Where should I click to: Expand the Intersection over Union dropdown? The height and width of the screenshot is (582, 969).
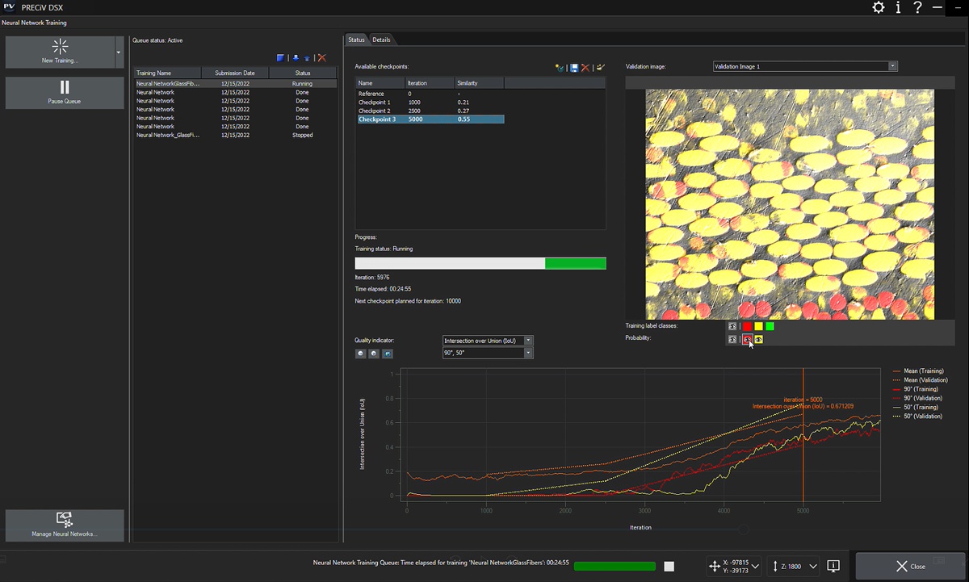529,341
